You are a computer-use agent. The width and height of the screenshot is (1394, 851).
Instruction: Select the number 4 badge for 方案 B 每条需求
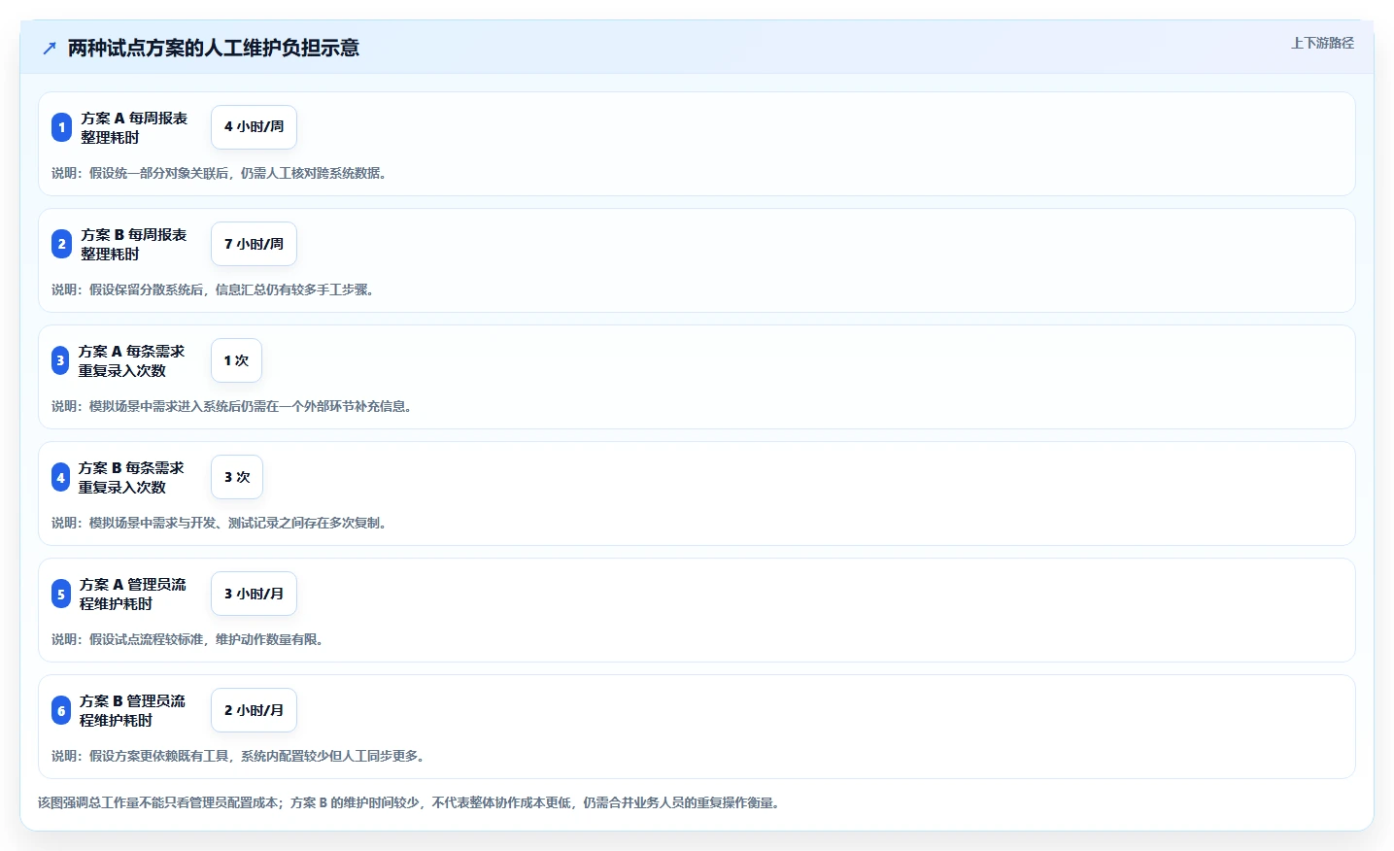(60, 477)
